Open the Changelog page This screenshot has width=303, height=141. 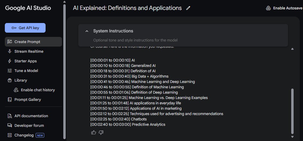tap(24, 135)
